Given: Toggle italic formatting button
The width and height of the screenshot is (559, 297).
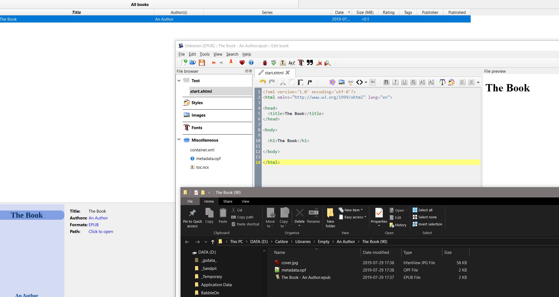Looking at the screenshot, I should click(395, 82).
